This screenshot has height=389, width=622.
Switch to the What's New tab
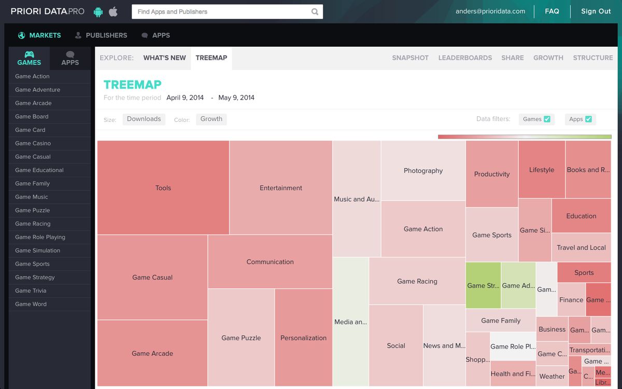click(x=164, y=58)
